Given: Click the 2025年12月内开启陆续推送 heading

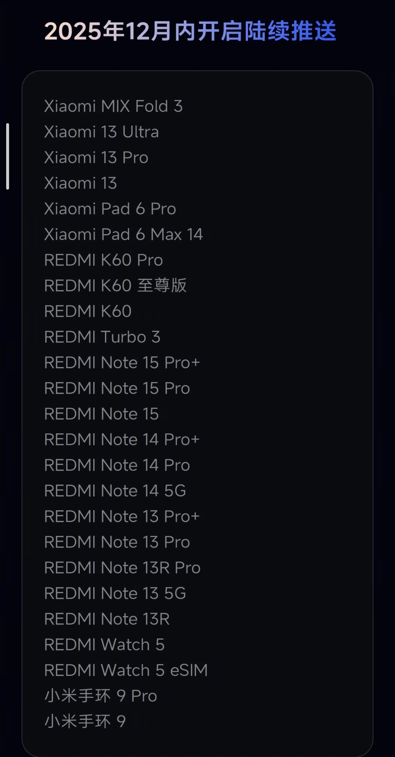Looking at the screenshot, I should (x=190, y=31).
